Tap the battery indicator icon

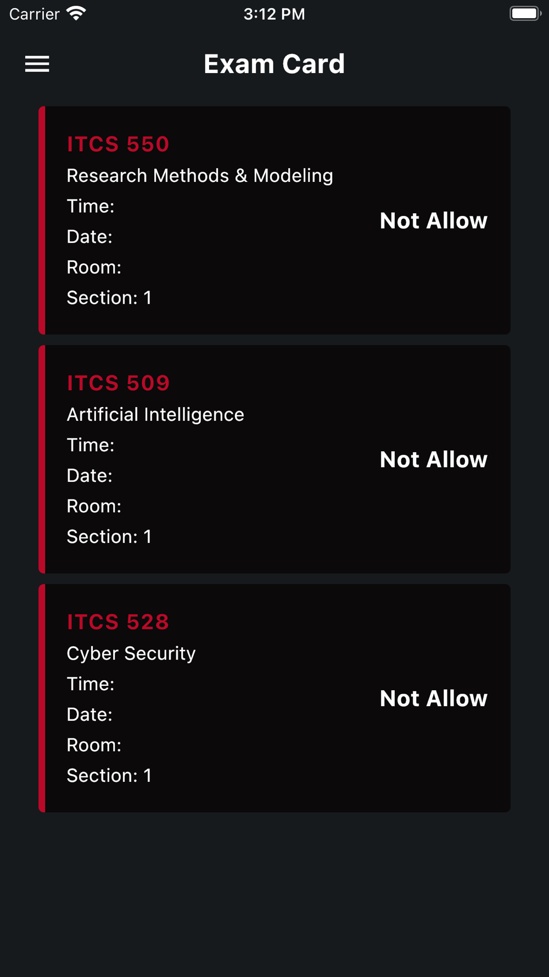point(524,13)
